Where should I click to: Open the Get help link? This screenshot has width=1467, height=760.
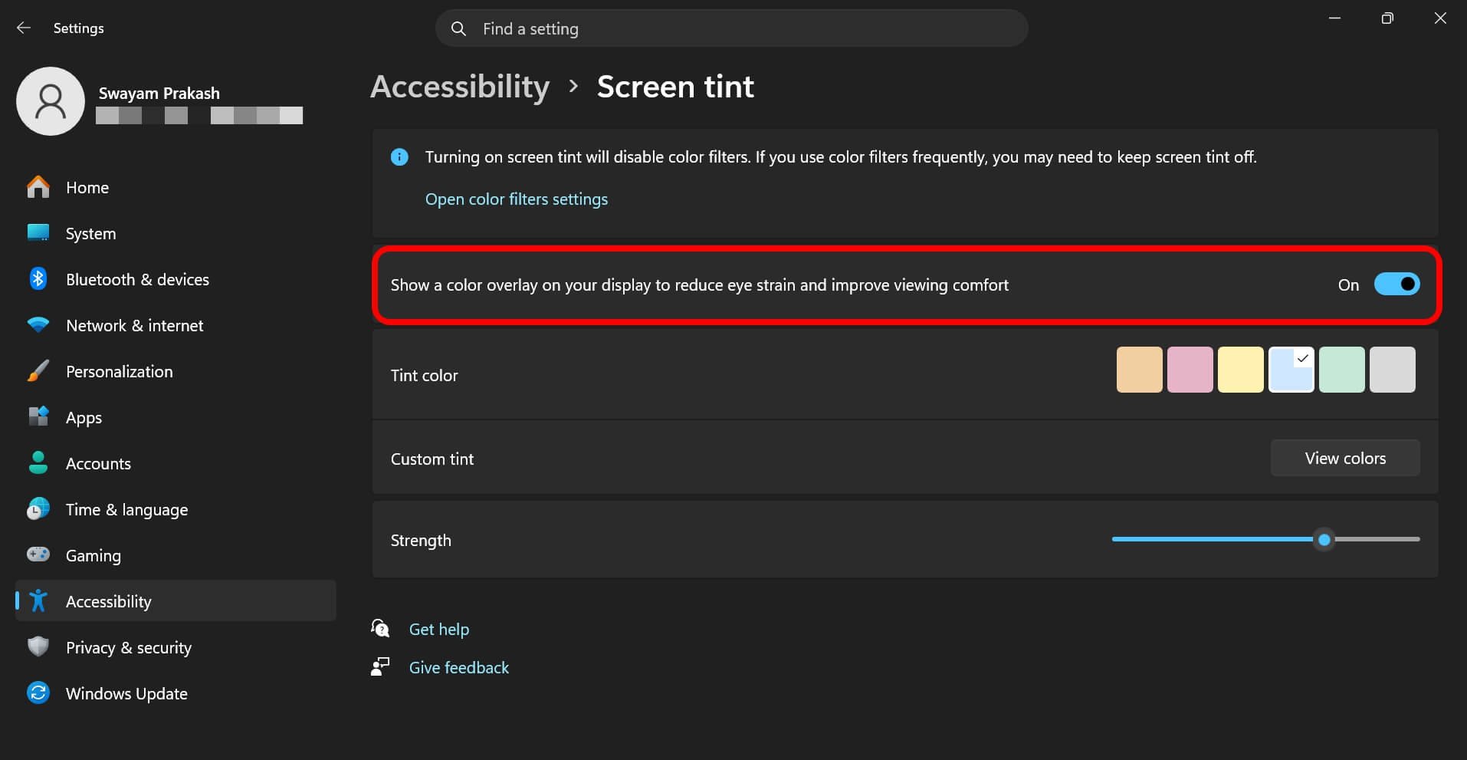(439, 630)
